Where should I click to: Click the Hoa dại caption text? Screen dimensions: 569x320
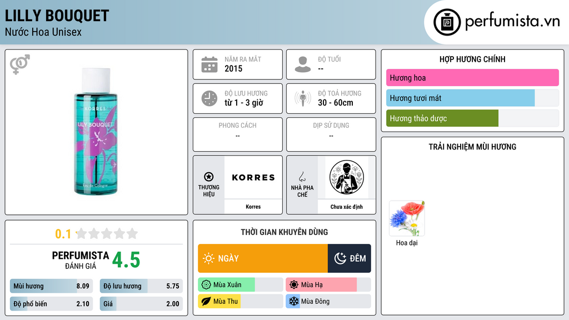(x=407, y=243)
